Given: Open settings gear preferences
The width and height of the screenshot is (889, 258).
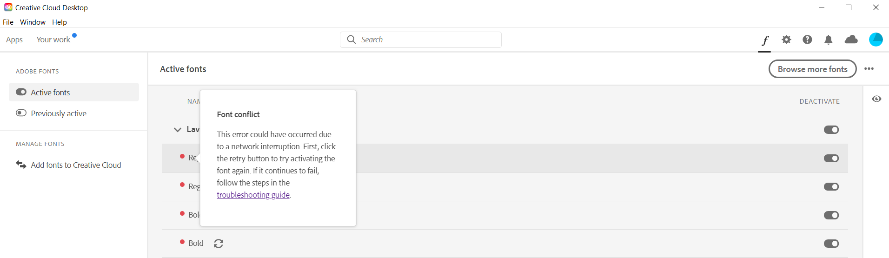Looking at the screenshot, I should (x=786, y=40).
